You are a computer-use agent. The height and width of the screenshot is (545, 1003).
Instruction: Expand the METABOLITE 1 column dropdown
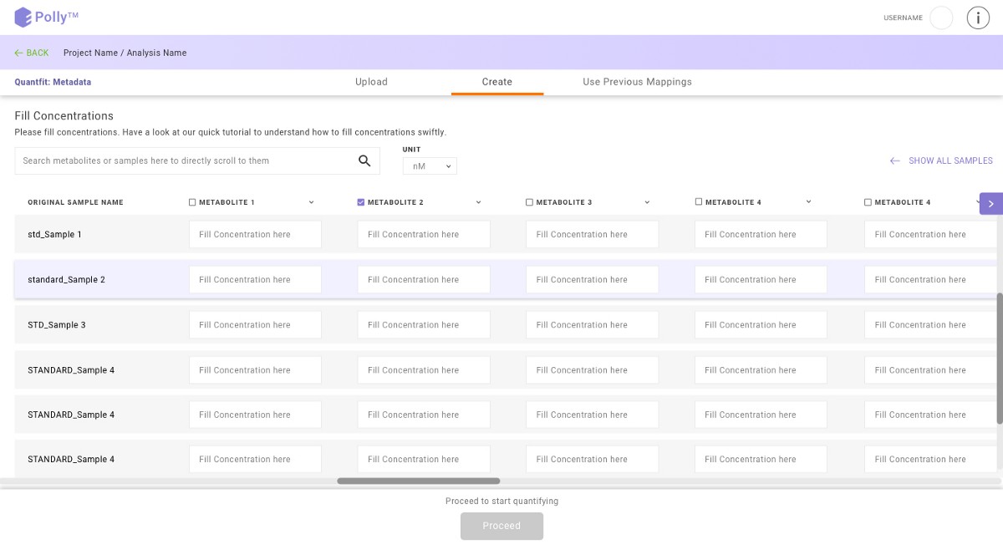pos(311,201)
